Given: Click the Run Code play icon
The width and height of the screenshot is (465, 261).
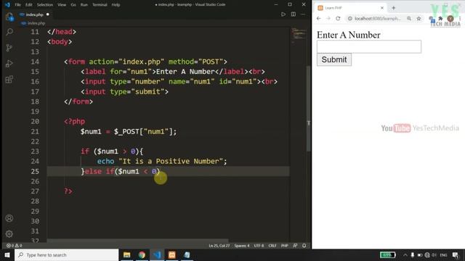Looking at the screenshot, I should (283, 14).
